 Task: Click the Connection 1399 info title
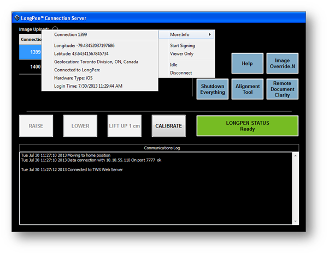tap(70, 34)
